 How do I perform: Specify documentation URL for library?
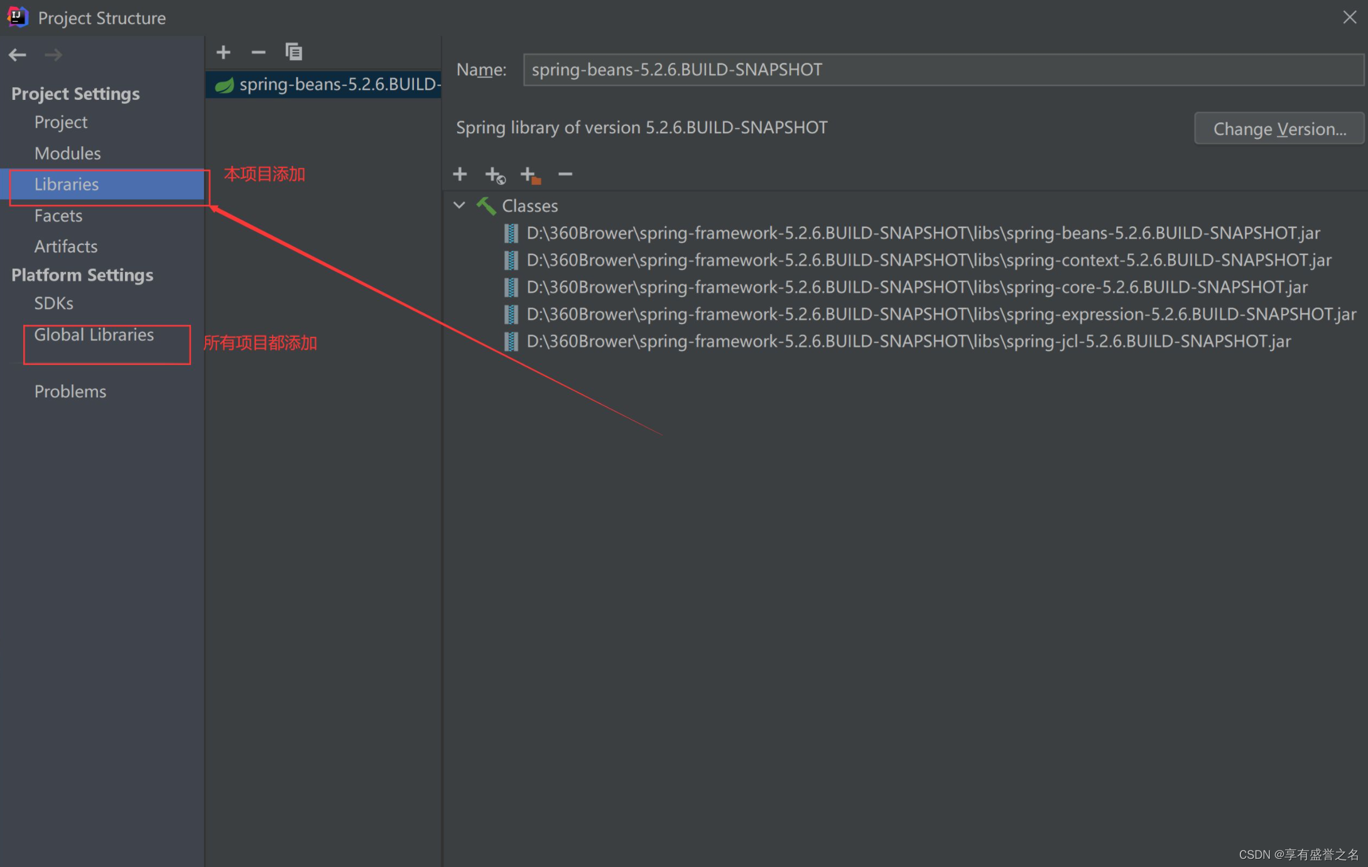click(x=495, y=175)
